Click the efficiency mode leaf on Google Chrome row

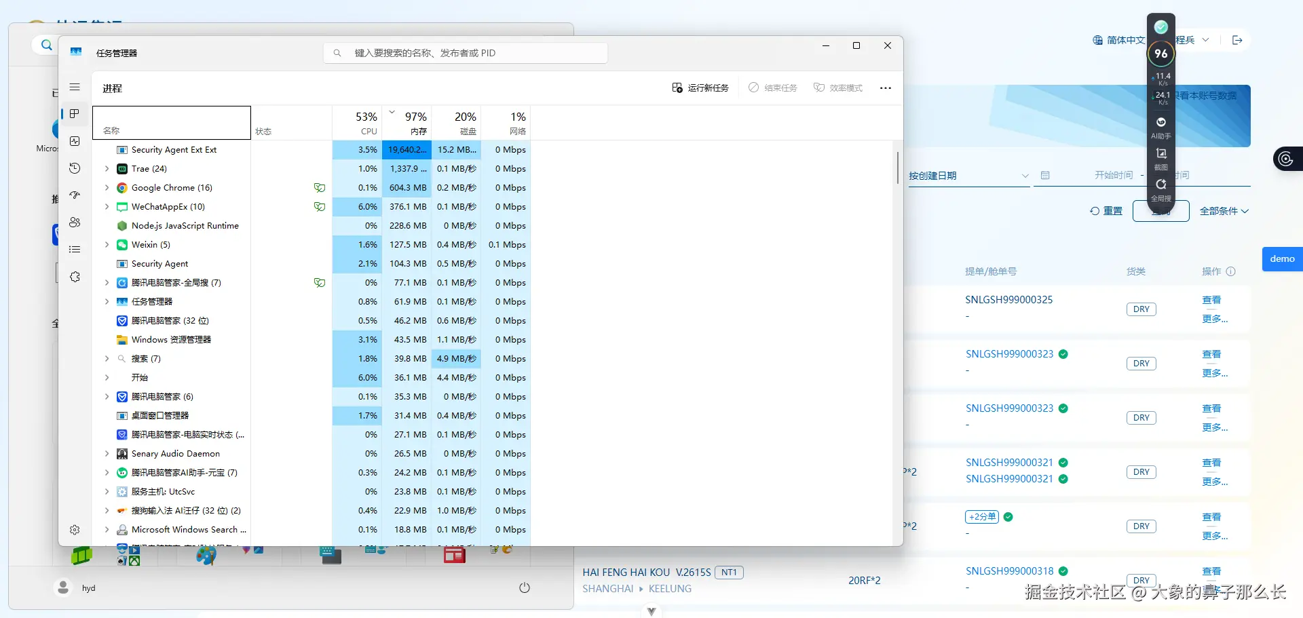pyautogui.click(x=319, y=187)
